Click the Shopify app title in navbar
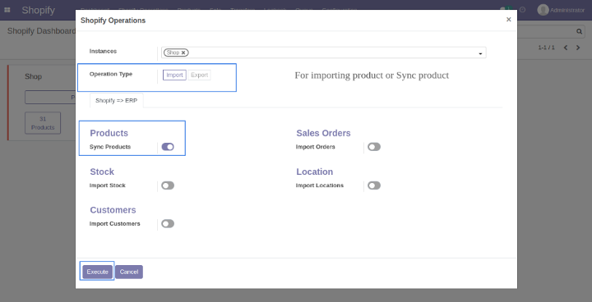The height and width of the screenshot is (302, 592). point(38,10)
